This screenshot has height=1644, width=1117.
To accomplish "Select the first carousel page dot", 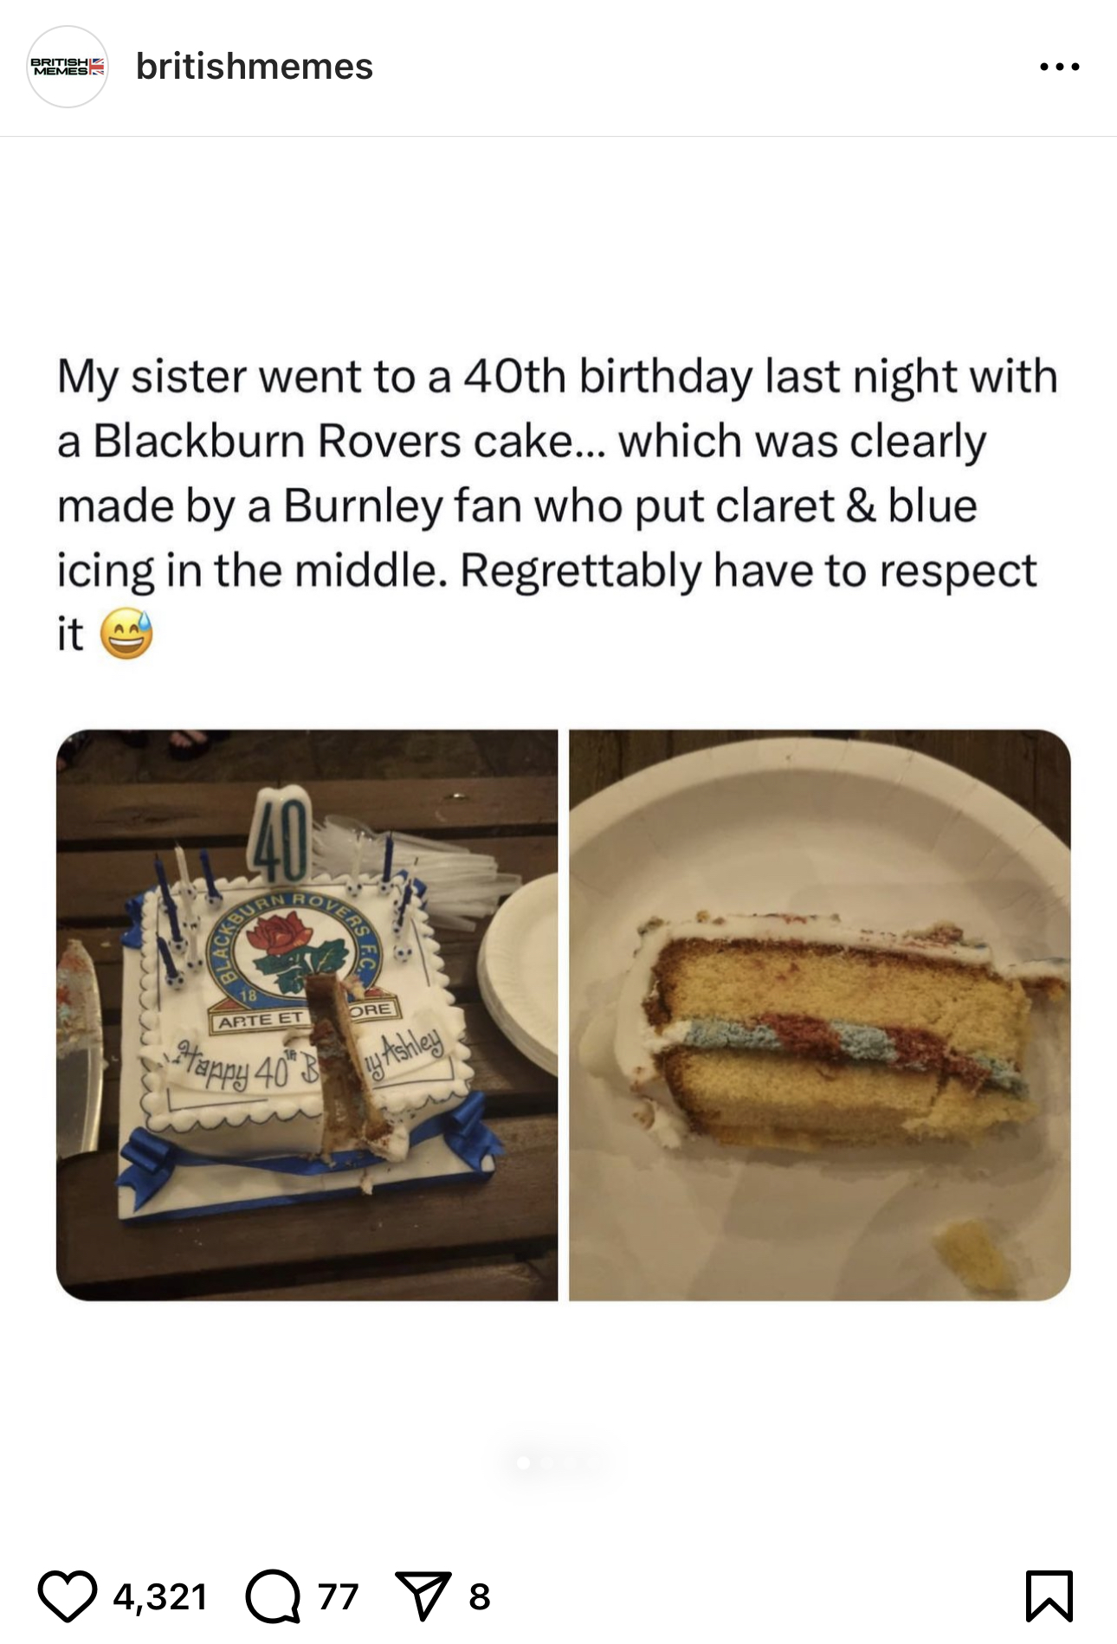I will coord(523,1462).
